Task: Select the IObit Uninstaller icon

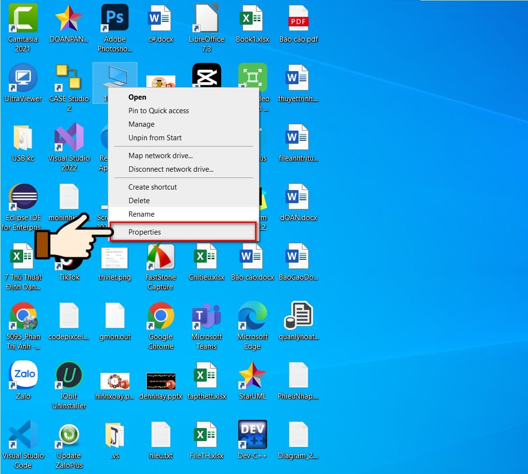Action: (x=69, y=375)
